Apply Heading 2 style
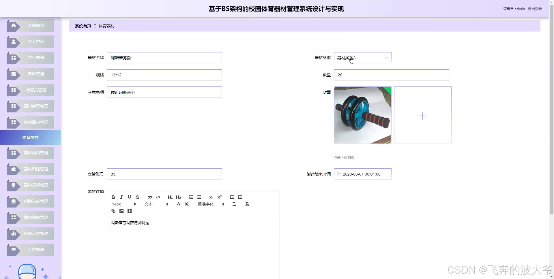 (178, 197)
